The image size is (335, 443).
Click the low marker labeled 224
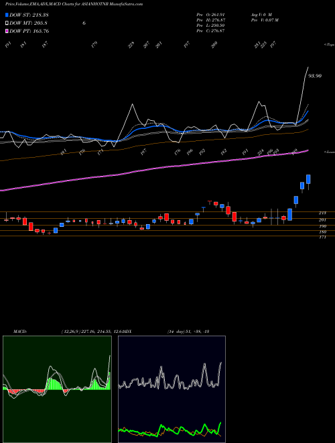261,152
